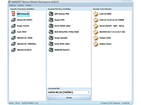
Task: Click the Hugin Speedy text label
Action: [x=61, y=38]
